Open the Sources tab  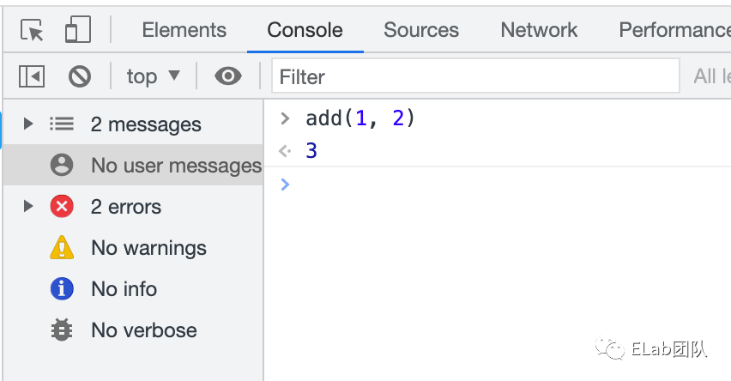421,30
